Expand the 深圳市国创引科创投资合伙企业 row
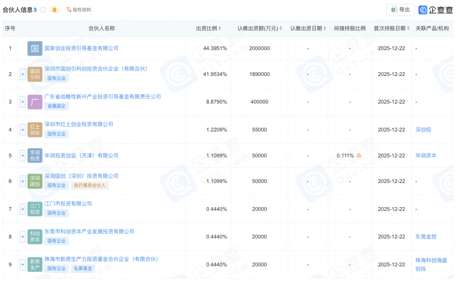Viewport: 458px width, 284px height. (22, 74)
